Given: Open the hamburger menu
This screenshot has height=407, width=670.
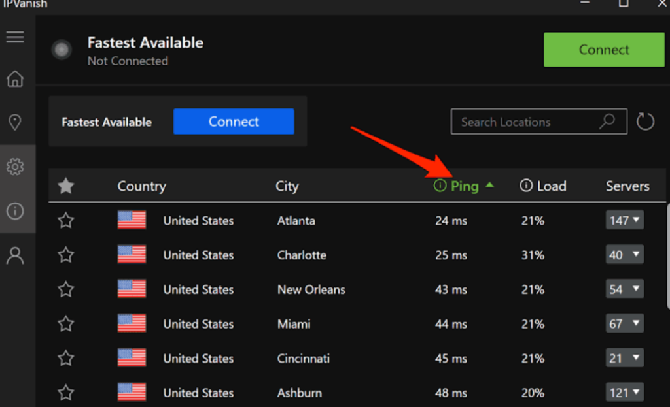Looking at the screenshot, I should [x=15, y=37].
